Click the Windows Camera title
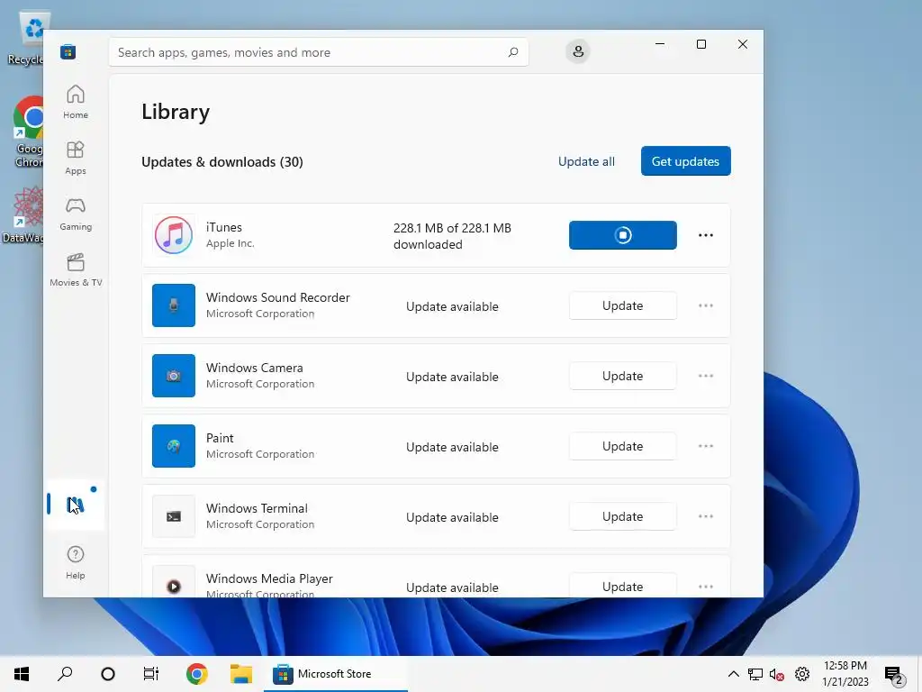 coord(255,368)
